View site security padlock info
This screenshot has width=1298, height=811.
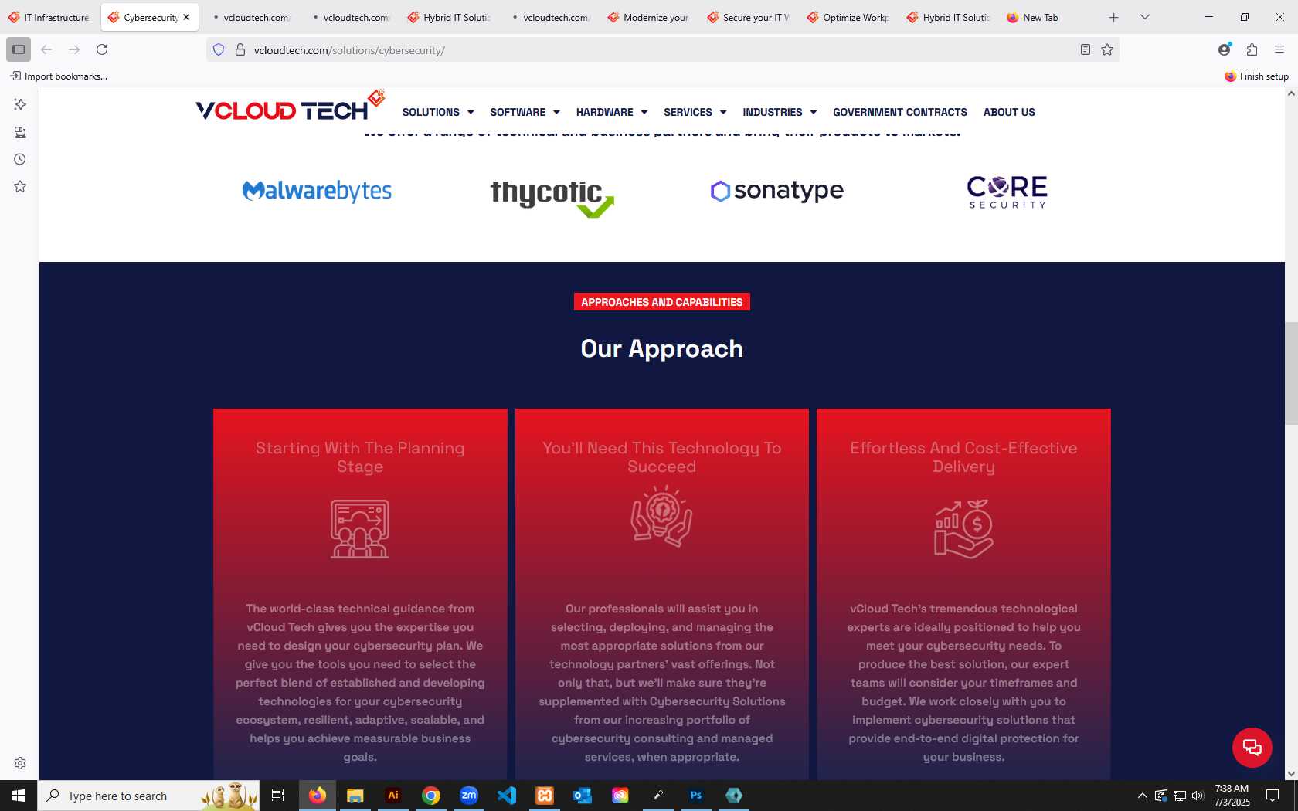coord(240,49)
